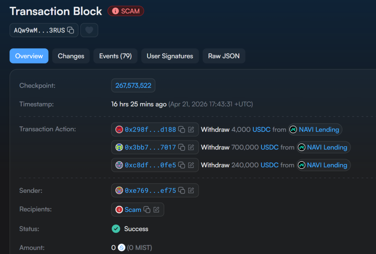Copy address 0xc8df...0fe5

(x=181, y=165)
